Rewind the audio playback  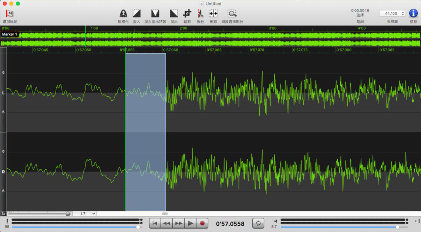167,223
